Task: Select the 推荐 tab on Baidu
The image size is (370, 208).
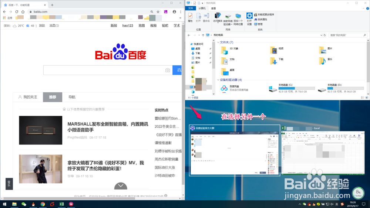Action: [x=53, y=97]
